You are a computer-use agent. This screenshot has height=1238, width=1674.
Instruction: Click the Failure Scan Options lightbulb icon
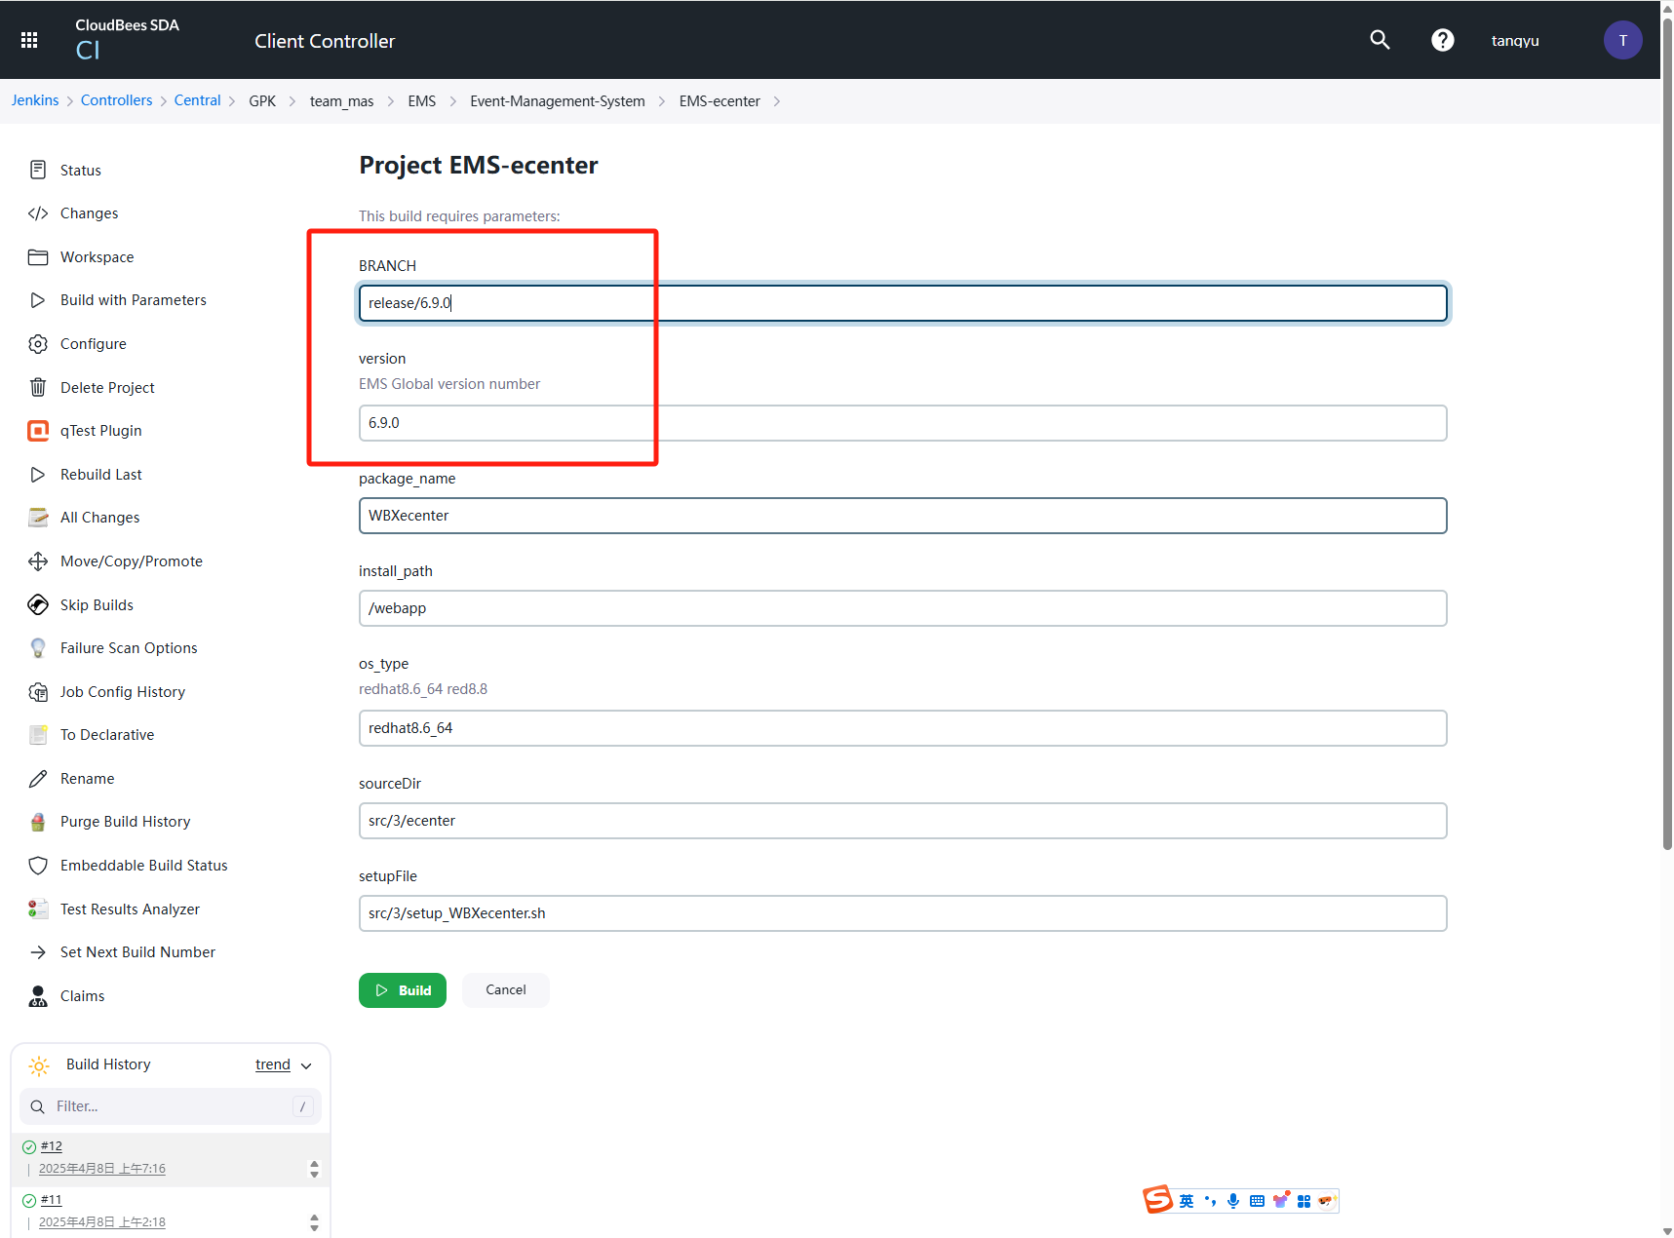point(38,648)
